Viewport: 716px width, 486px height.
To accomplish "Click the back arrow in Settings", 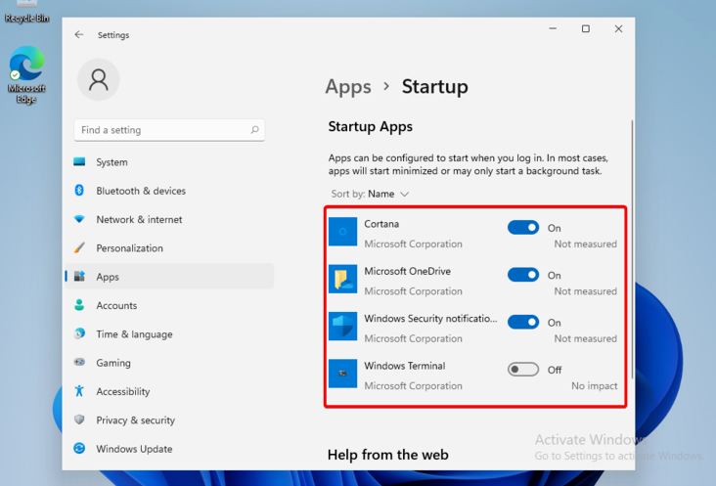I will pos(79,34).
